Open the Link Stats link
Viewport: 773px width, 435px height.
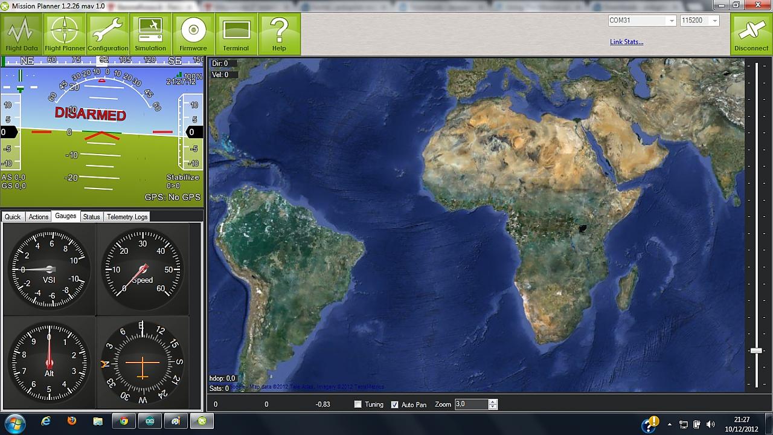[x=626, y=42]
